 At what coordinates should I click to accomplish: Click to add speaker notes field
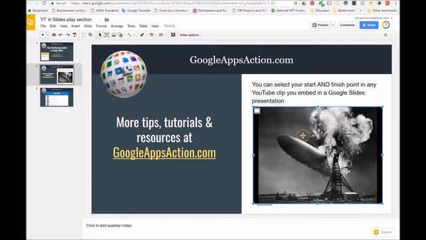[108, 225]
